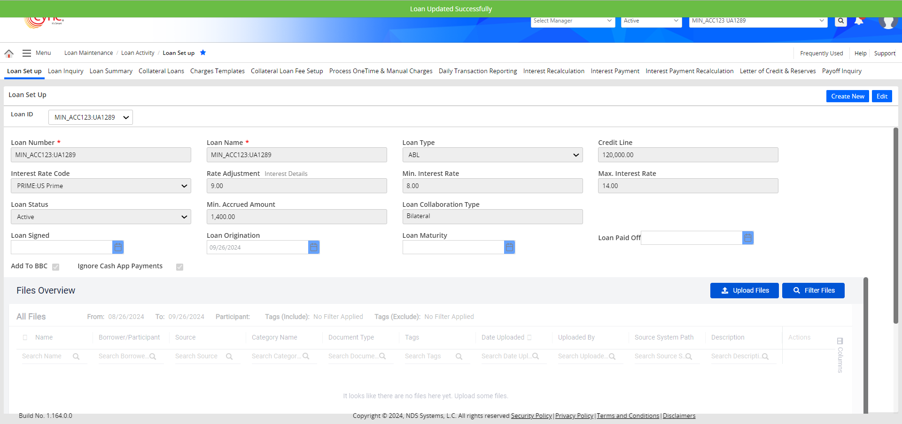Image resolution: width=902 pixels, height=424 pixels.
Task: Expand the Loan ID dropdown
Action: click(x=91, y=117)
